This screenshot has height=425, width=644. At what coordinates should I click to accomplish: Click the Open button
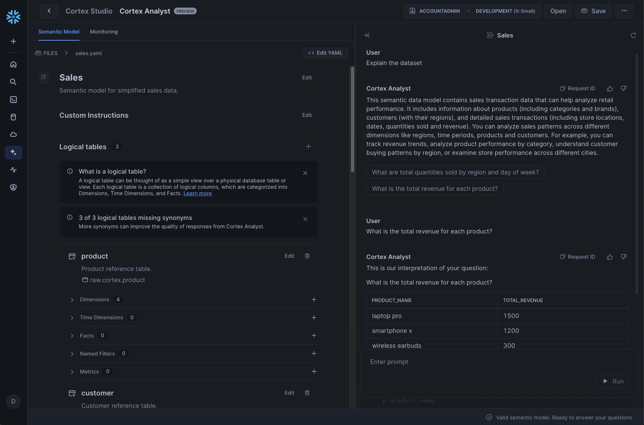click(558, 11)
